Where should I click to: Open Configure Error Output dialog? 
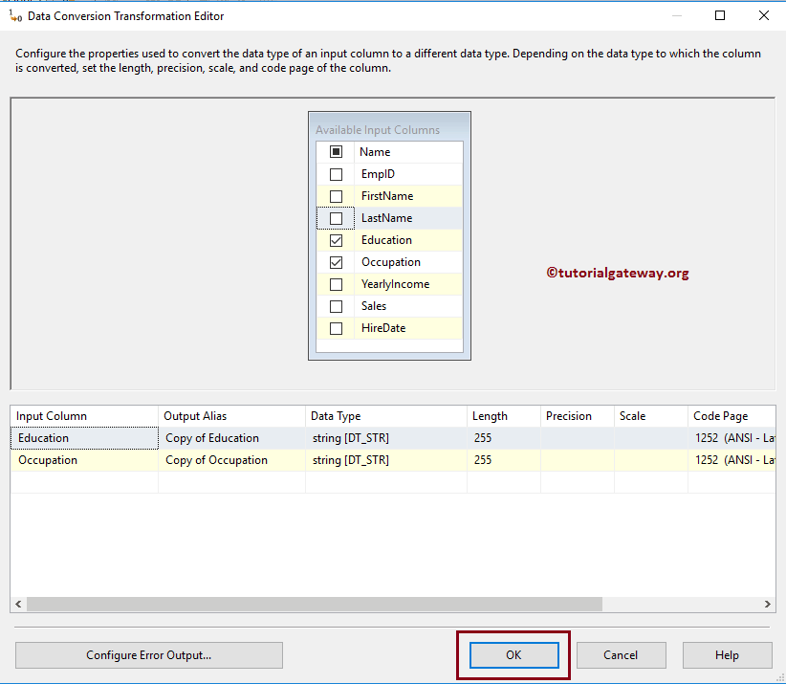click(148, 654)
